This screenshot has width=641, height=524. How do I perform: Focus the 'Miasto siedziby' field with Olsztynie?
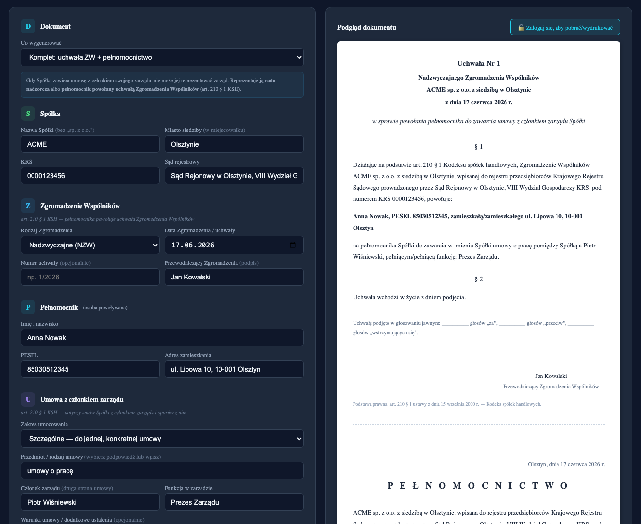coord(234,144)
